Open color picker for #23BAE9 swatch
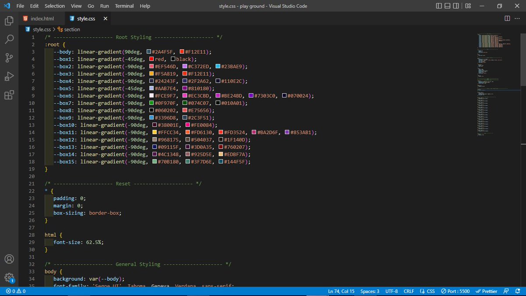 point(217,67)
